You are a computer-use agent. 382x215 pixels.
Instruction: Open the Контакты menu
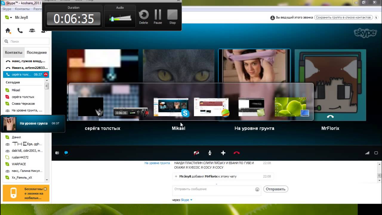[x=22, y=9]
